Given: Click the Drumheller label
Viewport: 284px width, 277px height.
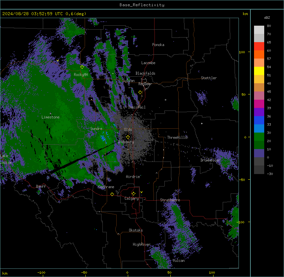Looking at the screenshot, I should pyautogui.click(x=210, y=160).
